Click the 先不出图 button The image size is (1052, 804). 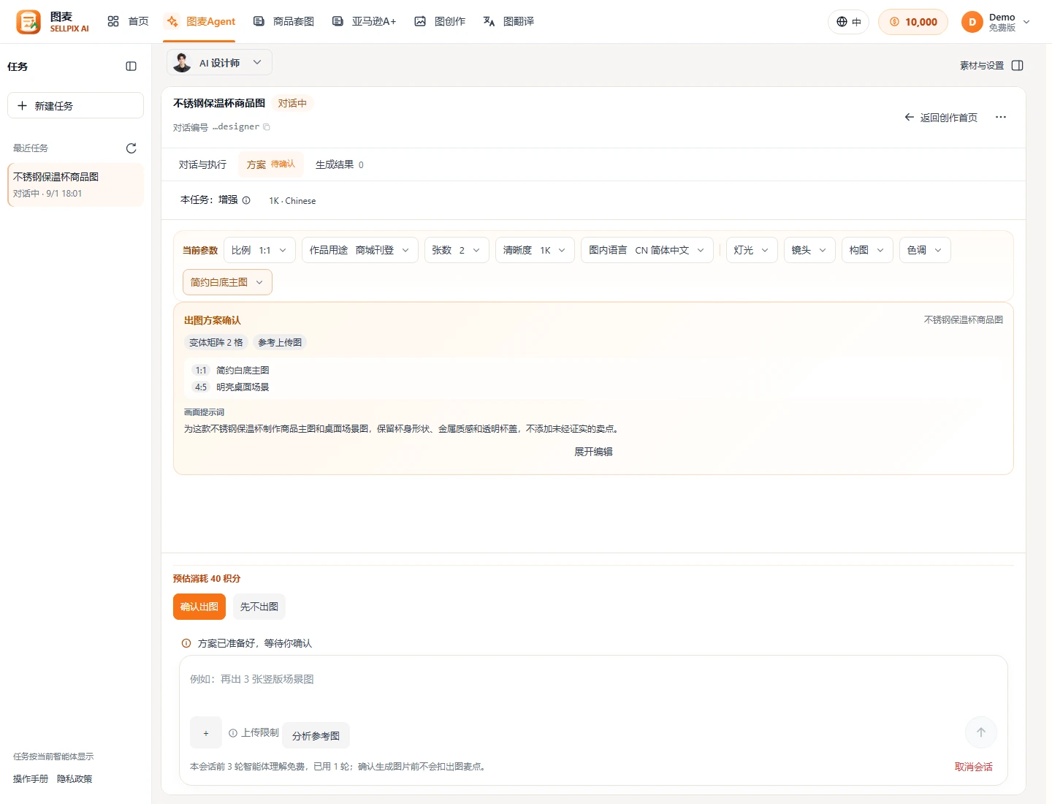point(259,607)
